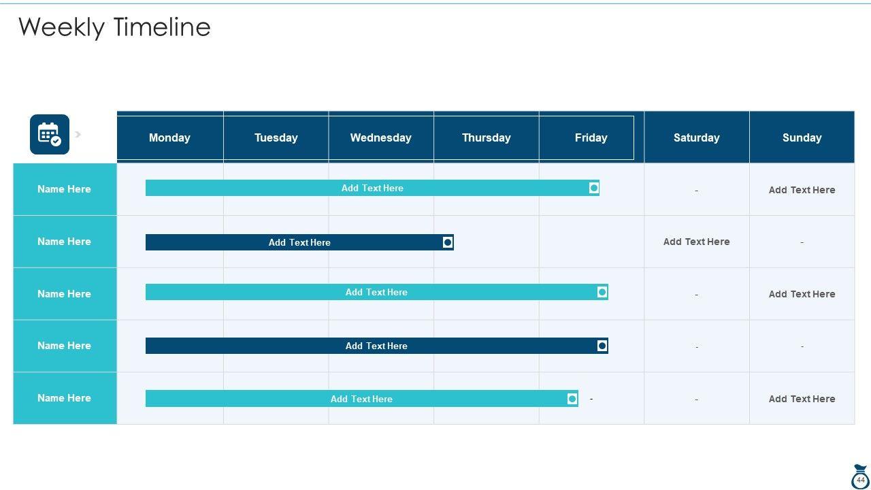Viewport: 871px width, 490px height.
Task: Click the end marker on the third row's teal bar
Action: click(x=602, y=292)
